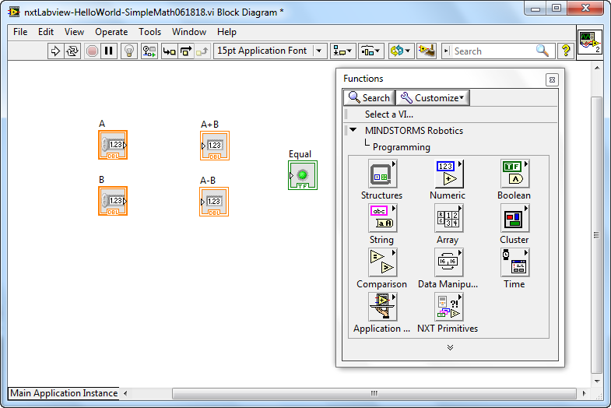Click the VI icon pane top right
This screenshot has height=408, width=611.
click(x=590, y=42)
